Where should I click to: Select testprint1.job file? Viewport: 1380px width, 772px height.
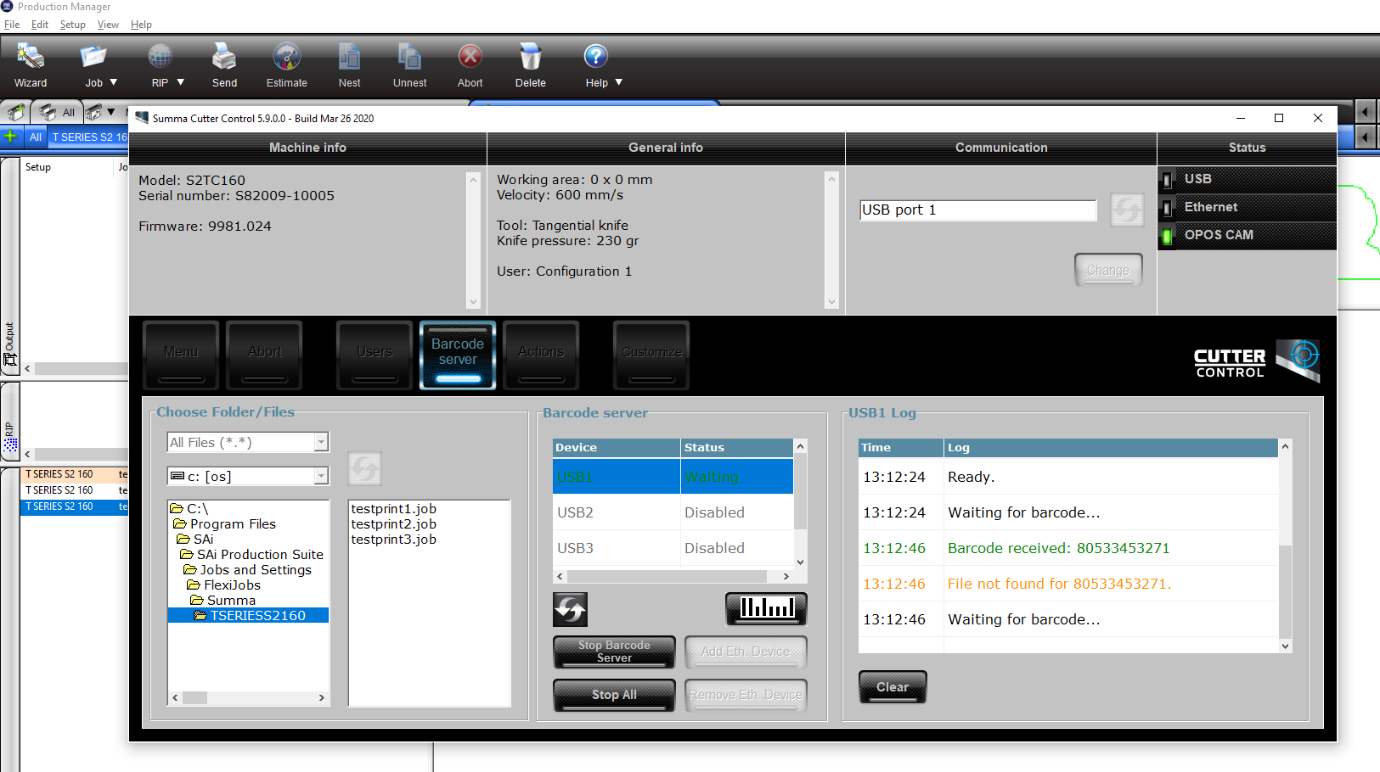pyautogui.click(x=393, y=509)
